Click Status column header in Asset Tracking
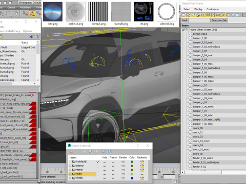 coord(25,42)
